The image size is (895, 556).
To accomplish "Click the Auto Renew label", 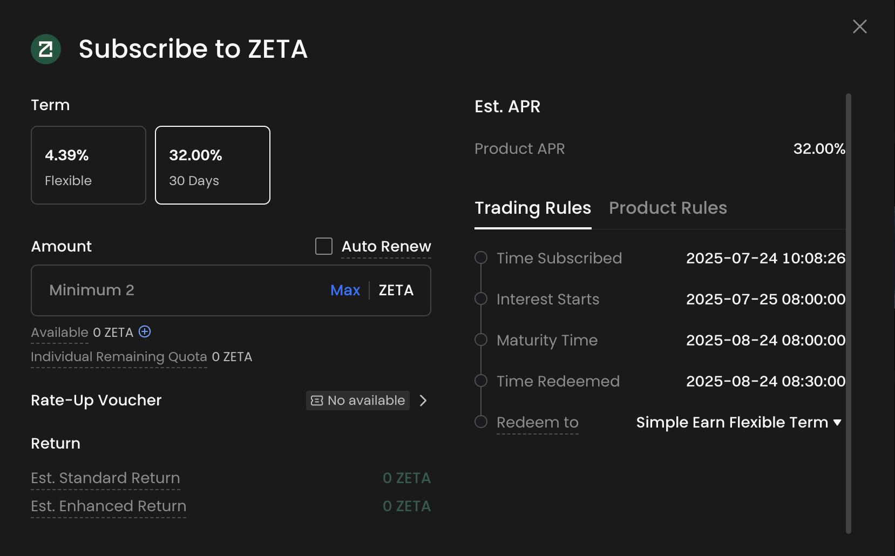I will pos(387,246).
